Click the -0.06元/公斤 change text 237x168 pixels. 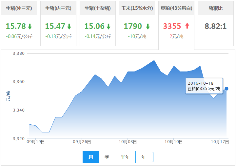(19, 36)
